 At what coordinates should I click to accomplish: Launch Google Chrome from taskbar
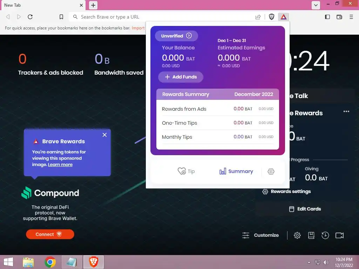(50, 262)
